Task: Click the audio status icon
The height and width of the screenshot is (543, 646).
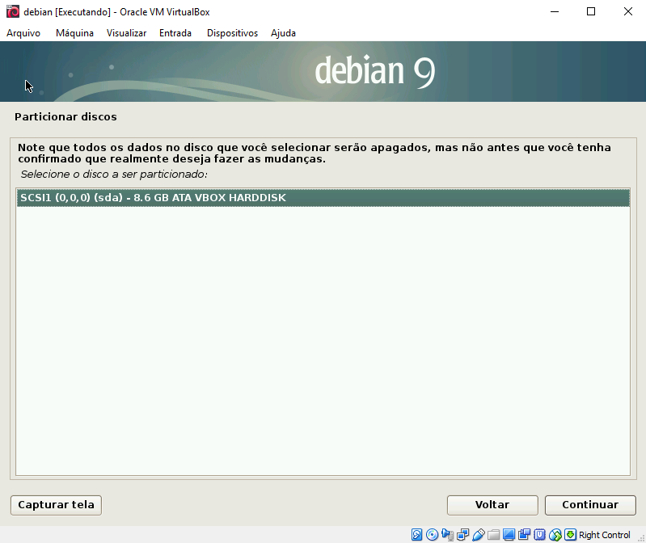Action: pos(447,535)
